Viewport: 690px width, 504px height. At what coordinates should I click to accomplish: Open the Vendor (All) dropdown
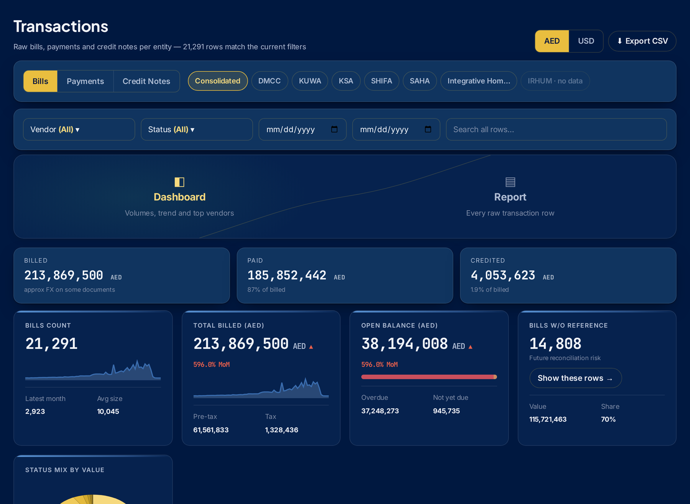pyautogui.click(x=79, y=129)
